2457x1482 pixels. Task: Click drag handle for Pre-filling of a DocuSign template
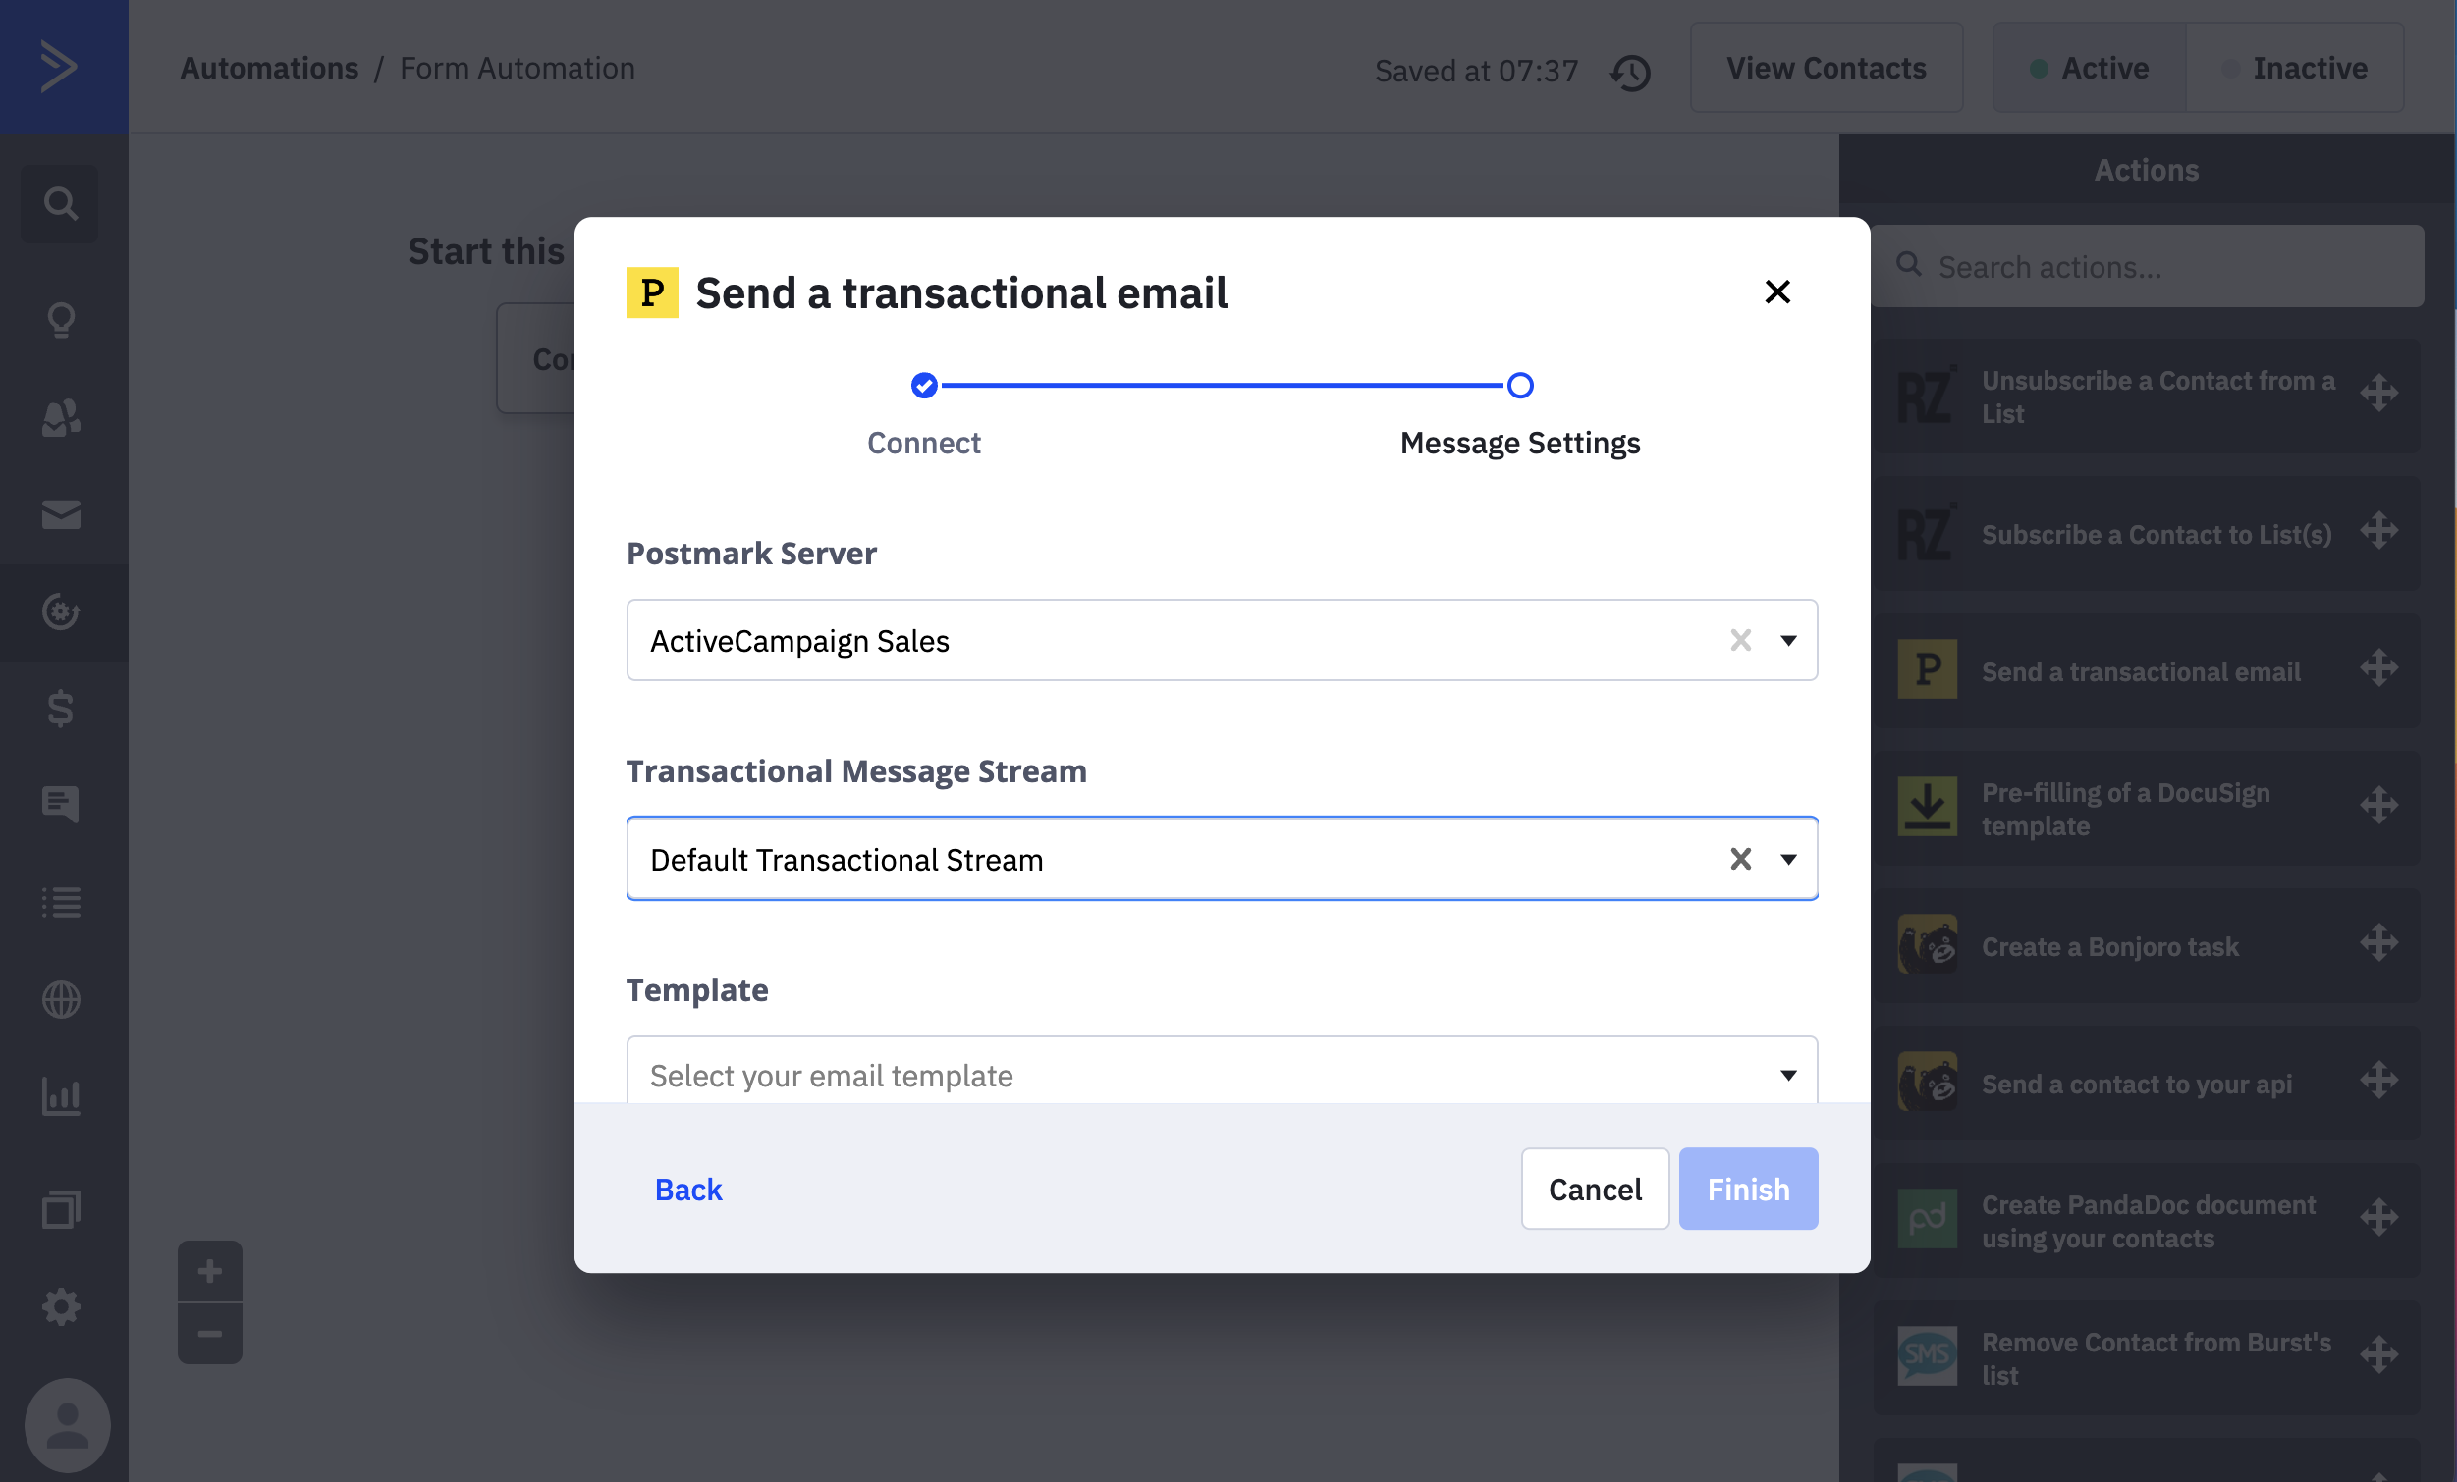(x=2379, y=805)
